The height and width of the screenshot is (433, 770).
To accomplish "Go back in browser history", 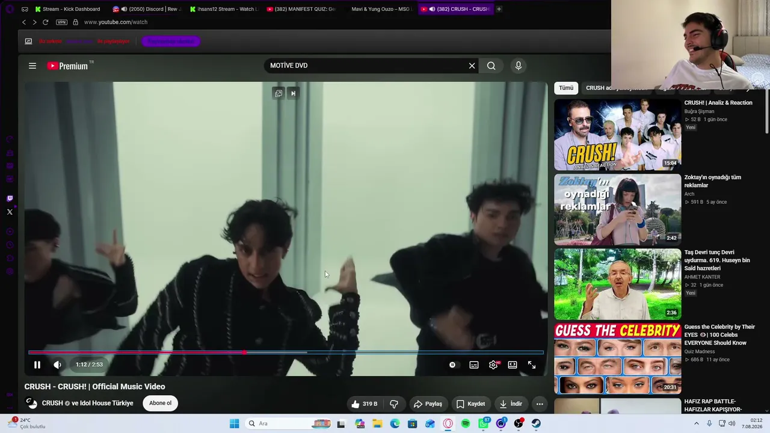I will (x=24, y=22).
